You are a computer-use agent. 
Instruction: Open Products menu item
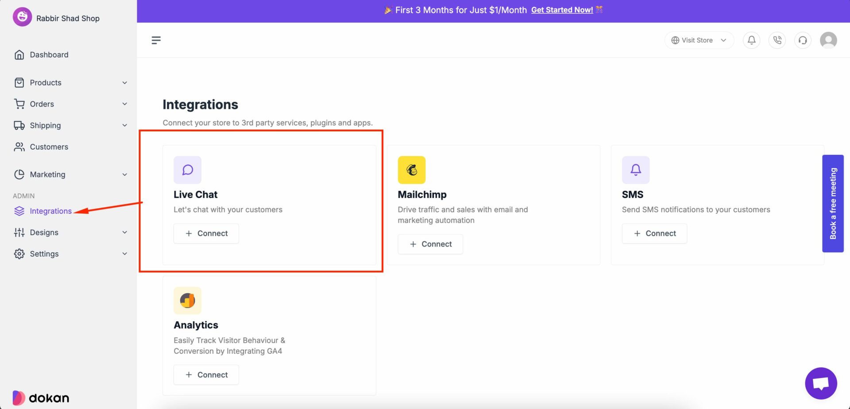(46, 83)
